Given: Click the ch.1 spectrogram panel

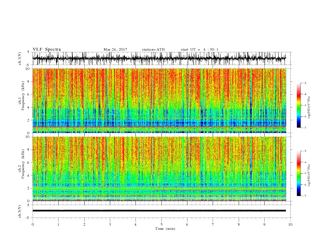Looking at the screenshot, I should pos(159,100).
